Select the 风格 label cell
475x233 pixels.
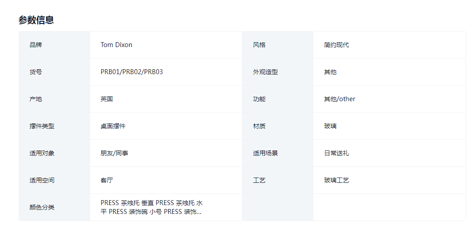click(x=278, y=45)
